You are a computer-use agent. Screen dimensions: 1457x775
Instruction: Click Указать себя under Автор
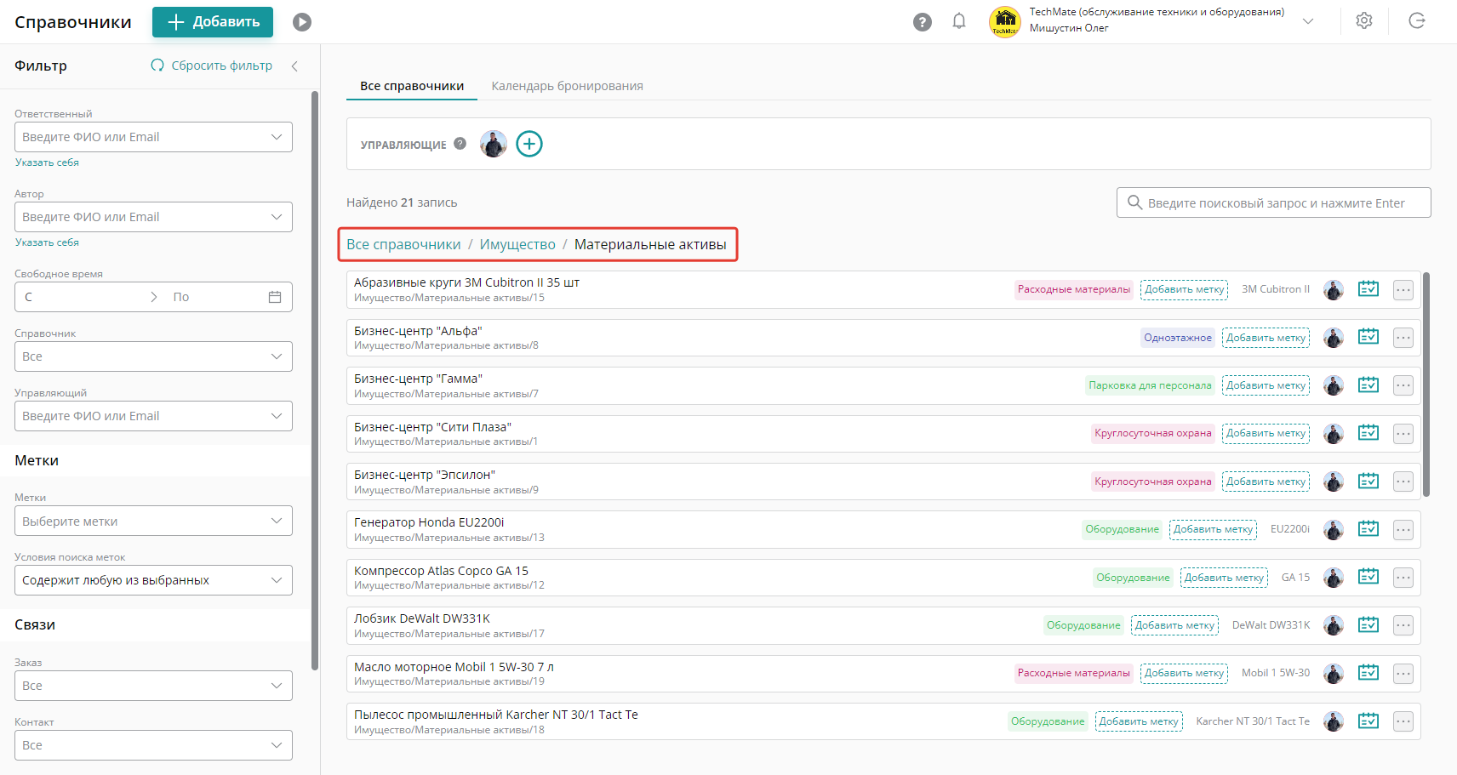(47, 242)
